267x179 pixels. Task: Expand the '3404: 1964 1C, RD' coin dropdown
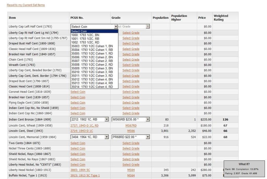pos(106,137)
